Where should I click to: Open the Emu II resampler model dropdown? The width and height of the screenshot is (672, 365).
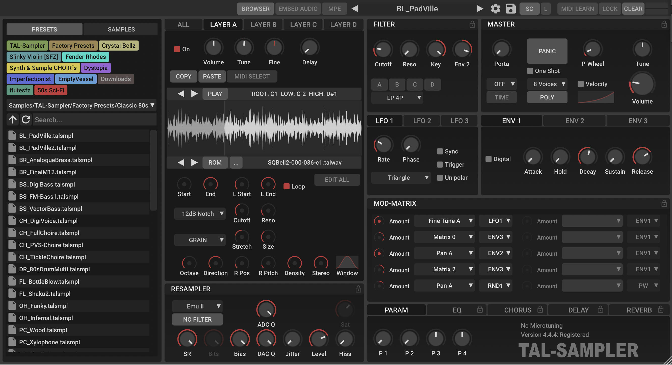197,306
